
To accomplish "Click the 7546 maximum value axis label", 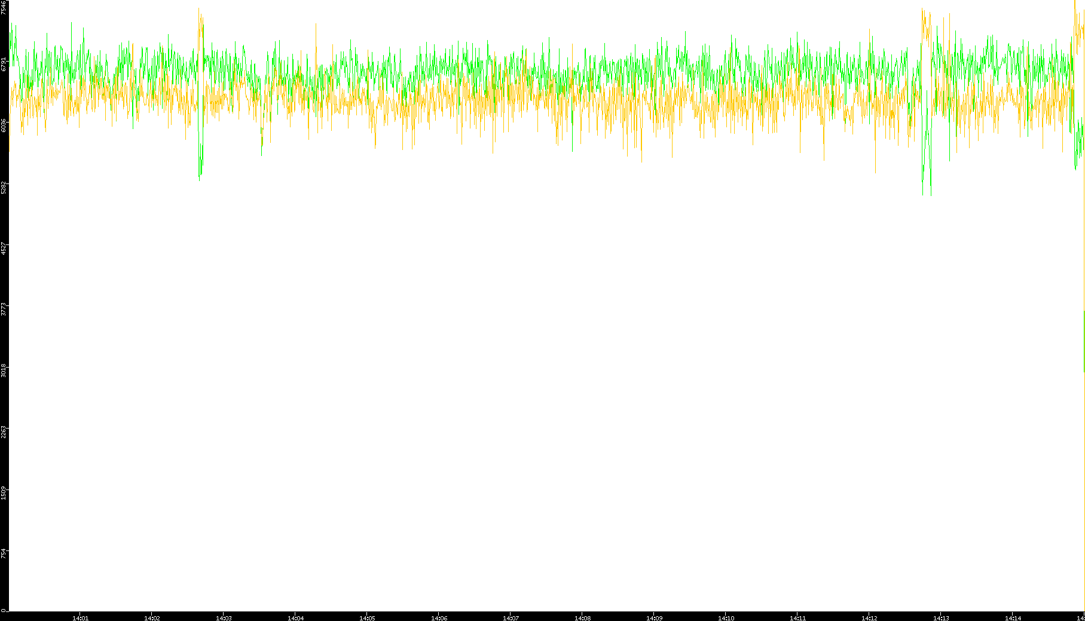I will pyautogui.click(x=4, y=7).
